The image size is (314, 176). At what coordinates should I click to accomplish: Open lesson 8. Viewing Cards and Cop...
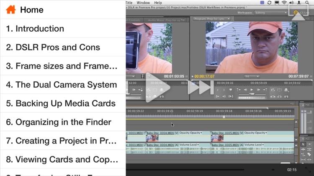[63, 159]
